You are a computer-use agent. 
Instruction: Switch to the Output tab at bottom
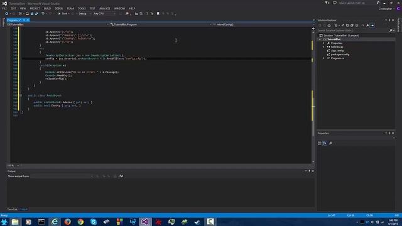click(23, 209)
